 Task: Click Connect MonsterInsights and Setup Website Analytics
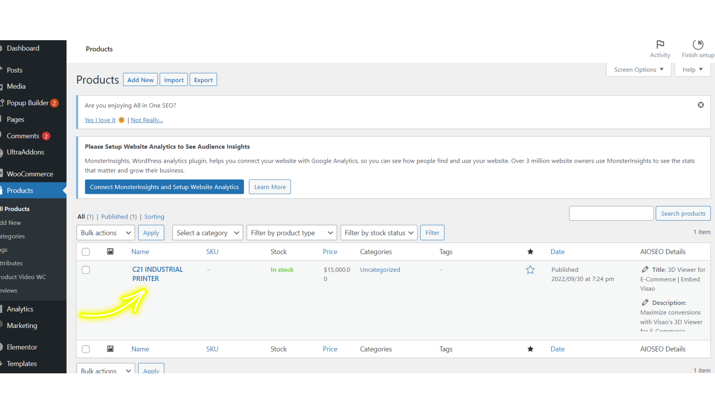point(164,187)
